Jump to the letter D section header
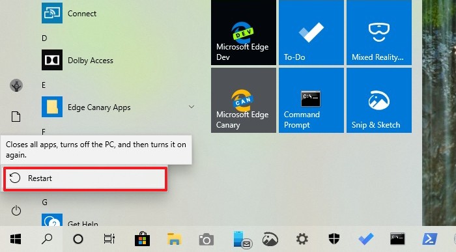The image size is (456, 252). coord(44,38)
